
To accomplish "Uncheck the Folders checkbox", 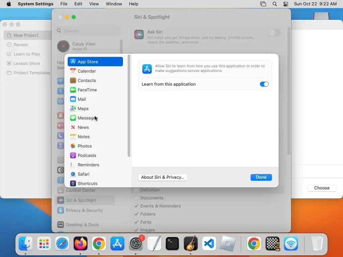I will coord(136,214).
